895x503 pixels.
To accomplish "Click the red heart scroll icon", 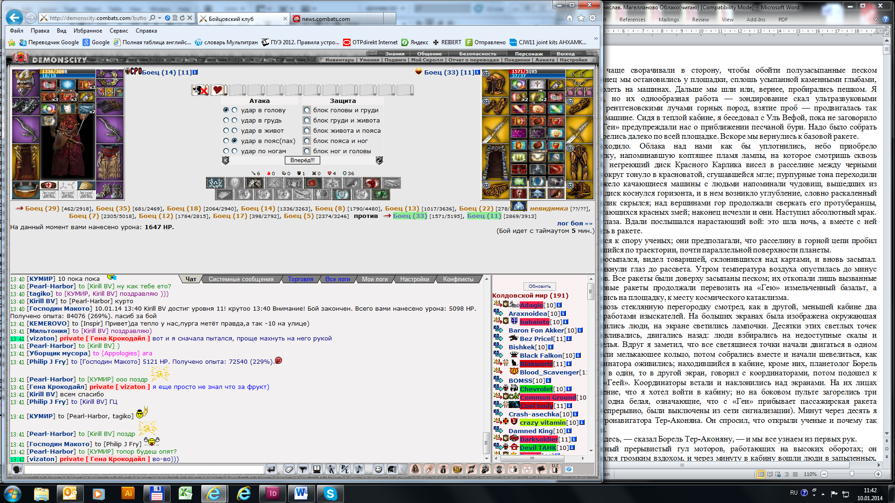I will coord(218,90).
